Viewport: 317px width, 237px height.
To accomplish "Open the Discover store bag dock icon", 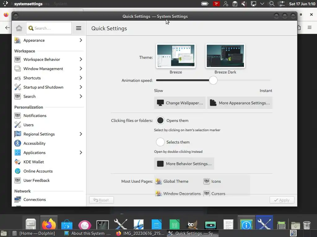I will 67,224.
